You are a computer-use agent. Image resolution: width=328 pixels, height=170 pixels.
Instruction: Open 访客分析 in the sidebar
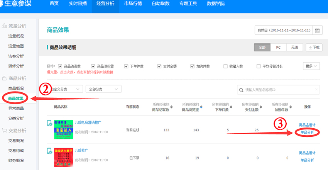click(x=16, y=56)
